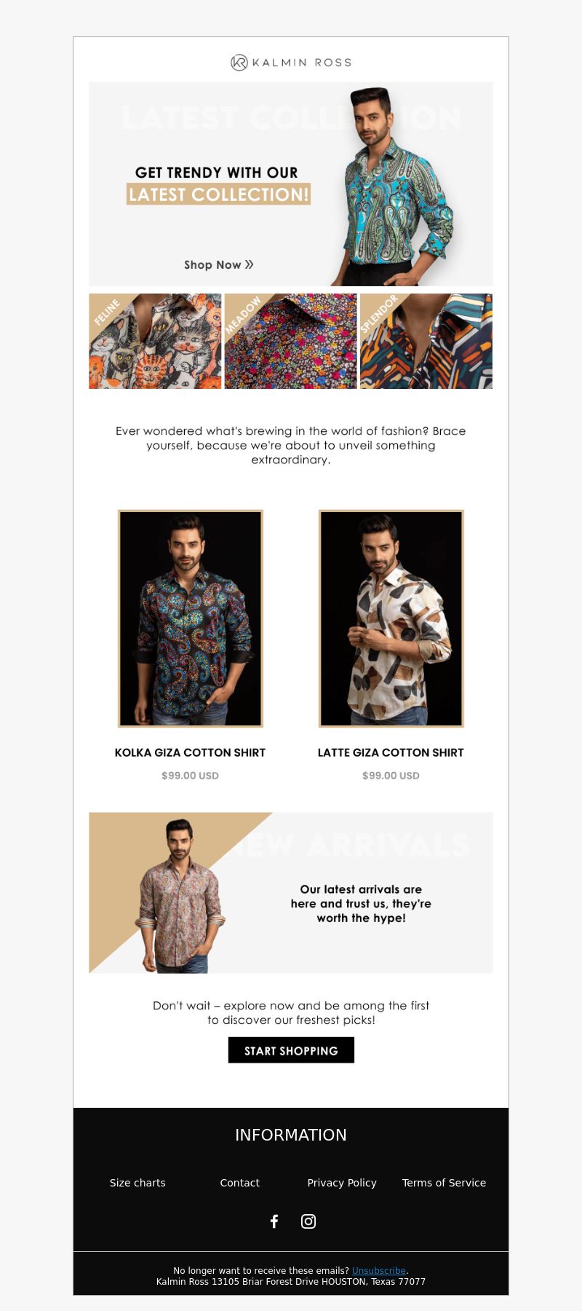Click the Start Shopping button
Viewport: 582px width, 1311px height.
tap(291, 1050)
